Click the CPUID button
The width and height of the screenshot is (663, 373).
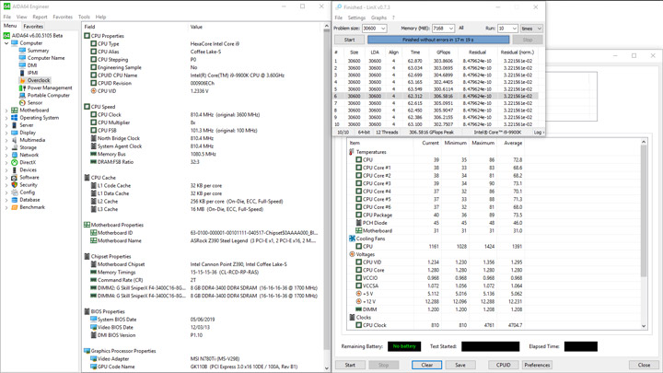(x=503, y=365)
